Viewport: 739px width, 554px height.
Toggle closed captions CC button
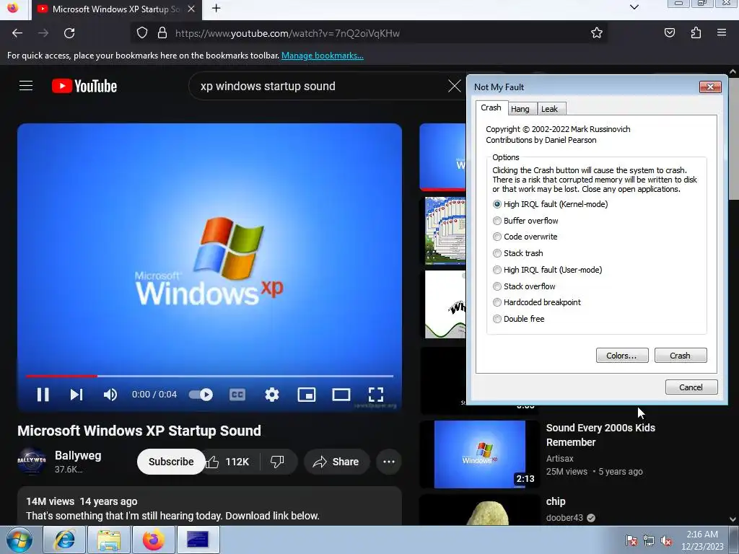(237, 395)
